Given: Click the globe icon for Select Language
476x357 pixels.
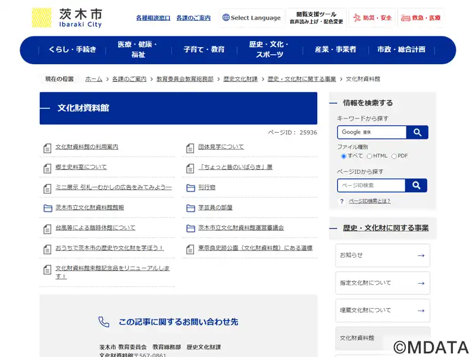Looking at the screenshot, I should 226,18.
